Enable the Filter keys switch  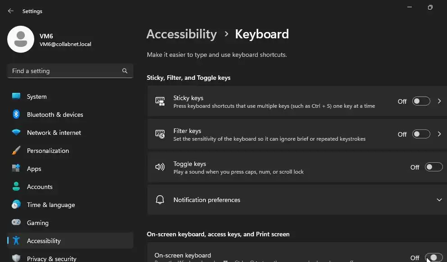[421, 134]
